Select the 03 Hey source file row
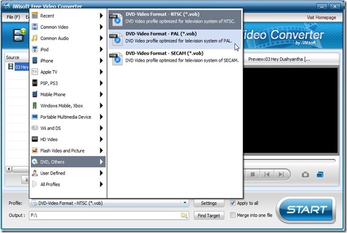 tap(22, 66)
